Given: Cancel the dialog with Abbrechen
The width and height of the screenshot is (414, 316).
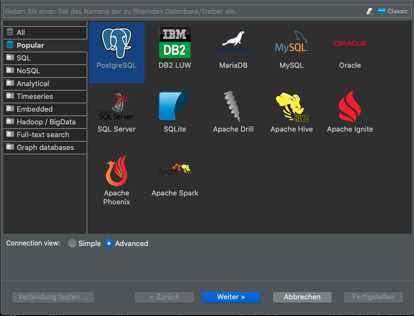Looking at the screenshot, I should pos(302,297).
